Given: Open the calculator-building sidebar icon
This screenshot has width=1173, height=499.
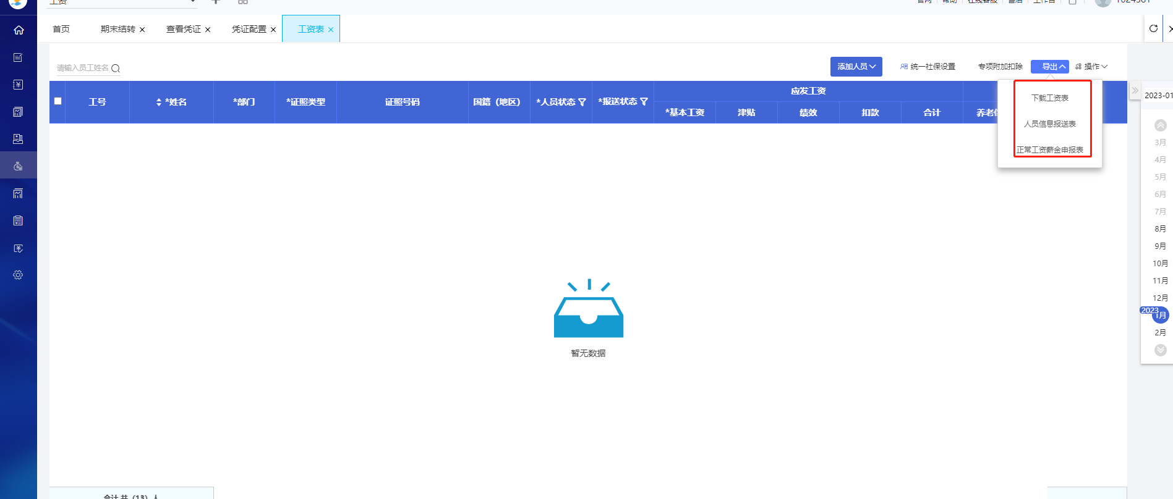Looking at the screenshot, I should [18, 193].
